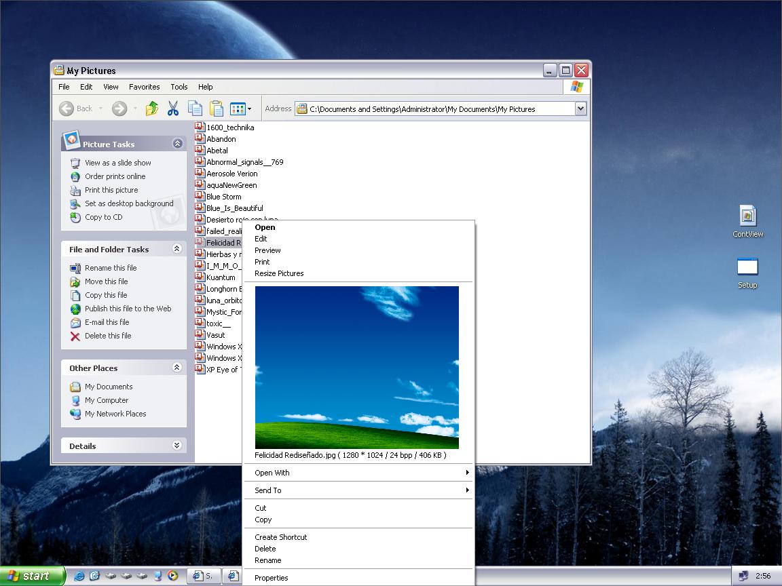Select the file Aerosole Verion
The width and height of the screenshot is (782, 586).
click(227, 174)
